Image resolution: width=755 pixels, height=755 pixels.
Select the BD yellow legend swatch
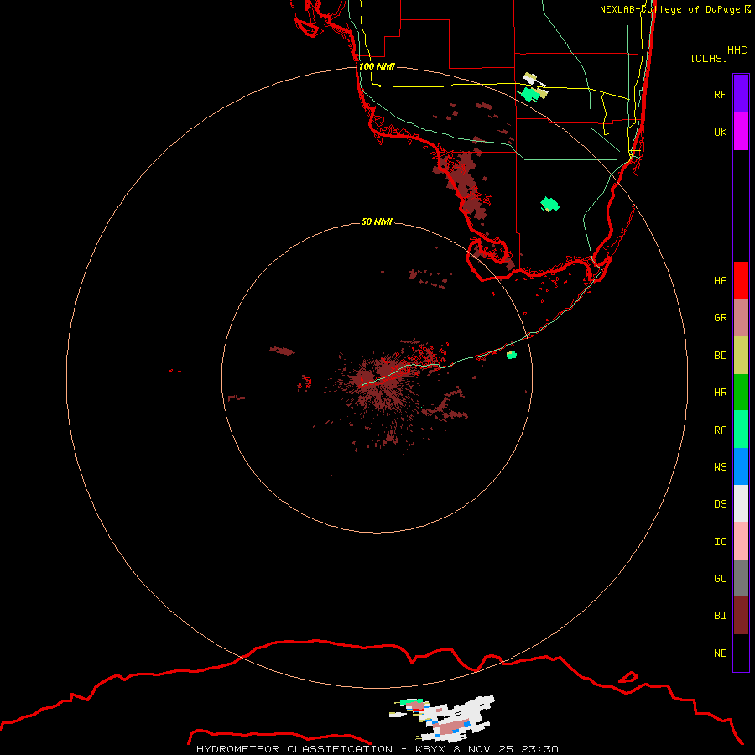click(x=741, y=356)
